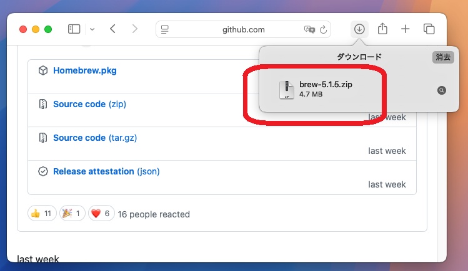Screen dimensions: 468x271
Task: Reveal brew-5.1.5.zip in Finder via magnifier
Action: pyautogui.click(x=441, y=90)
